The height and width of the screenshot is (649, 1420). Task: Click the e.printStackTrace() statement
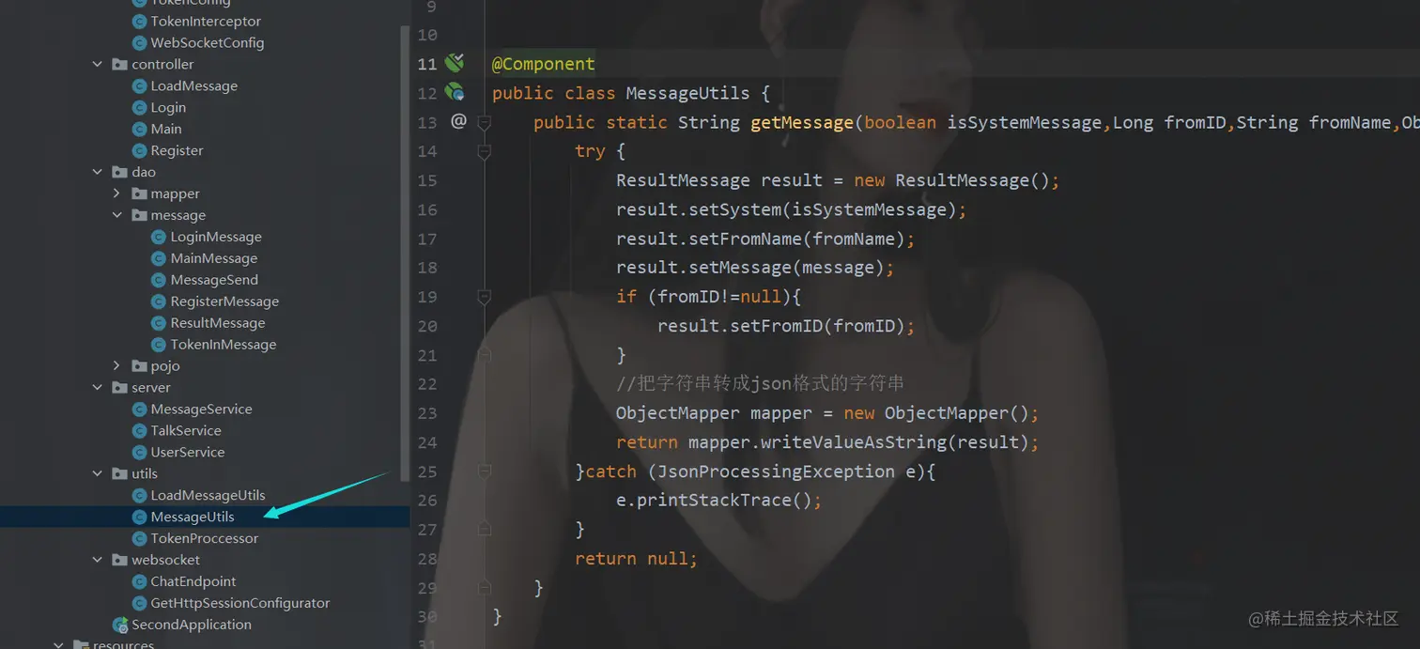point(718,501)
